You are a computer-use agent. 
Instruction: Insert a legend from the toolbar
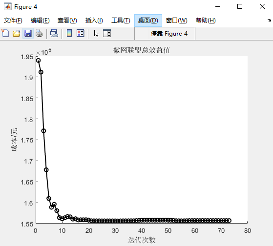tap(81, 33)
